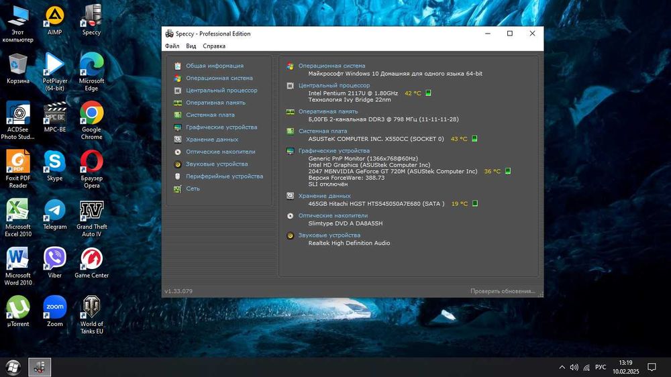Open Системная плата section from sidebar
Screen dimensions: 671x377
(x=209, y=115)
